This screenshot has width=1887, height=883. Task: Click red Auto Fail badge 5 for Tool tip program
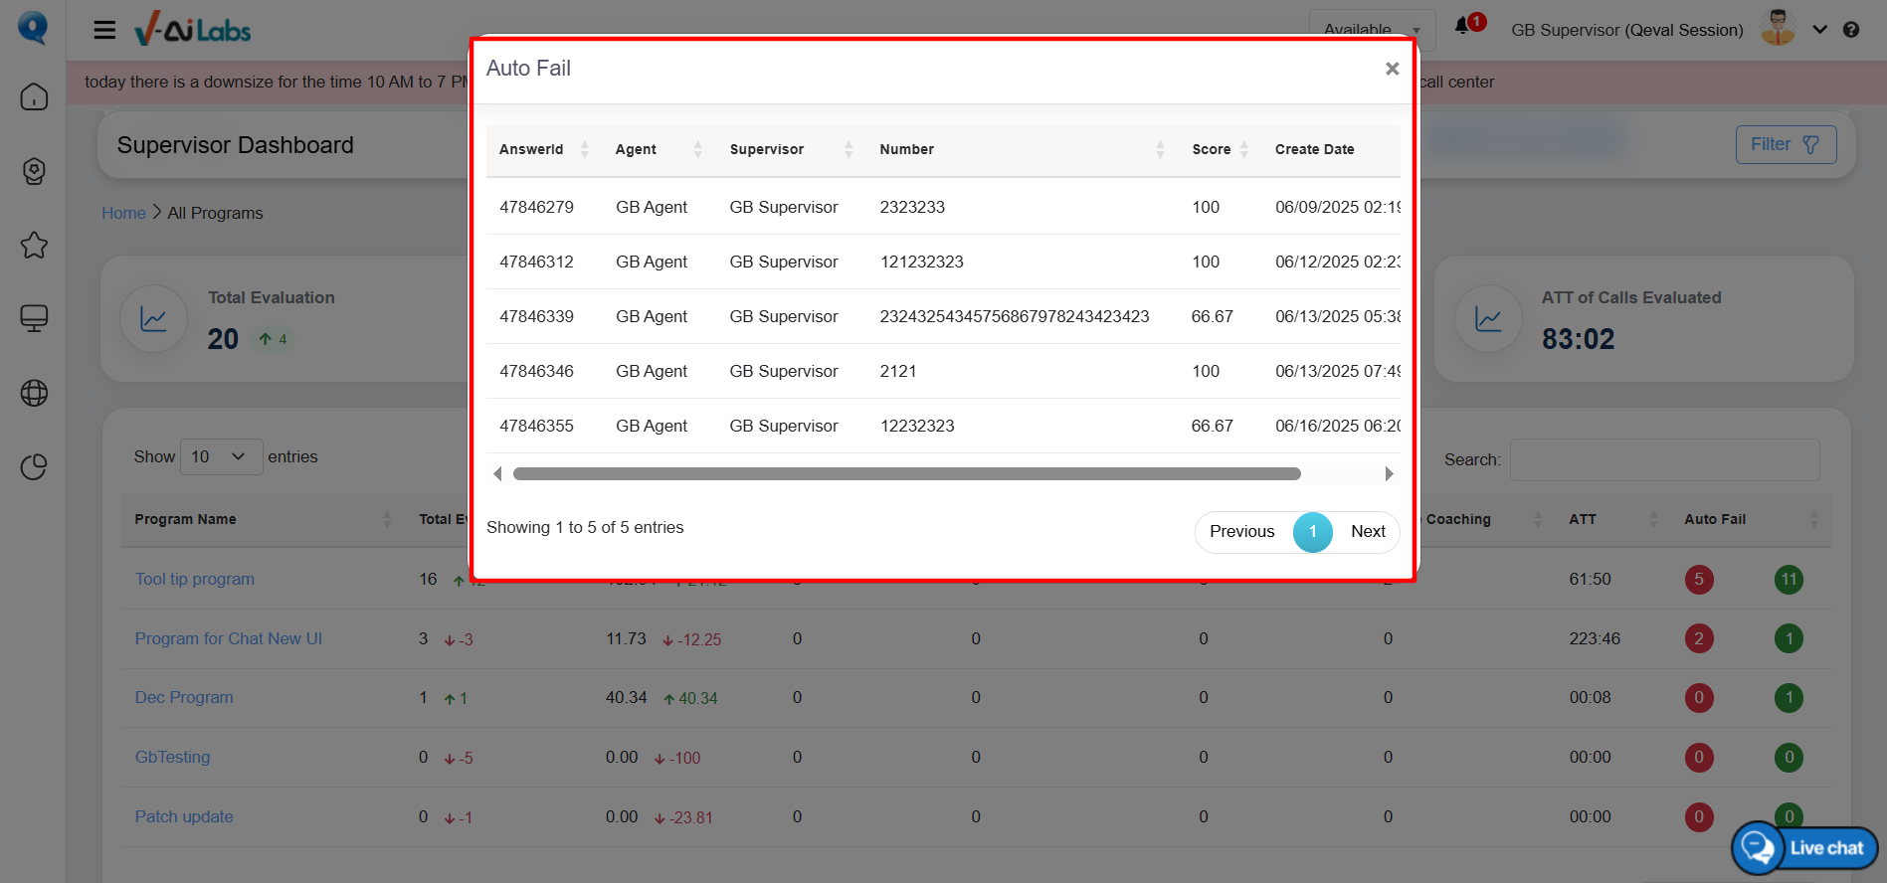click(x=1699, y=579)
